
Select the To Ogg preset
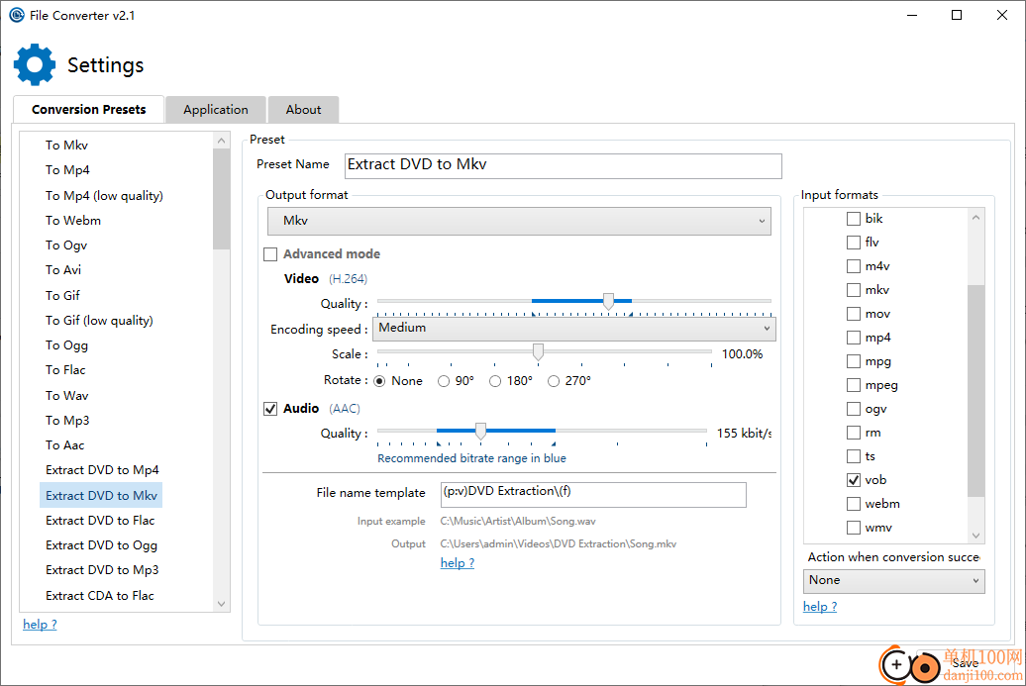(66, 345)
